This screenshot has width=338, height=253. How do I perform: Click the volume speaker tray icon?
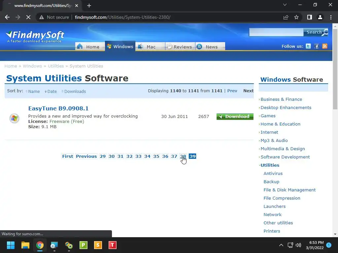point(298,245)
